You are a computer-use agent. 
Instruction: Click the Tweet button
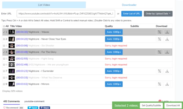click(33, 108)
